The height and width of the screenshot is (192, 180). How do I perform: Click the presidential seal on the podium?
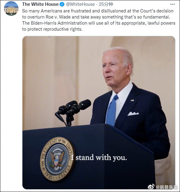click(57, 159)
